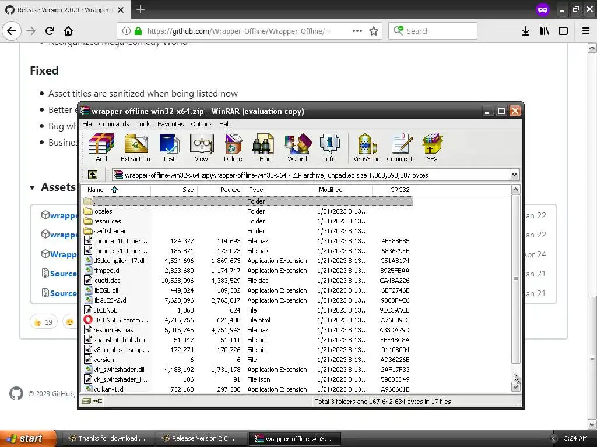Open the browser Downloads panel

[526, 31]
